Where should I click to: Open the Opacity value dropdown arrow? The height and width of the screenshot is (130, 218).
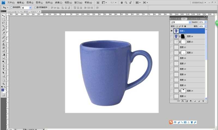coord(205,22)
